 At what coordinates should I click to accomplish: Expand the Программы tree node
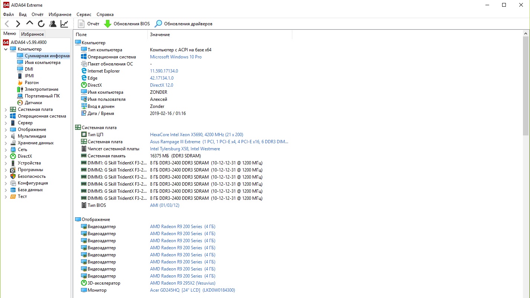[x=6, y=170]
